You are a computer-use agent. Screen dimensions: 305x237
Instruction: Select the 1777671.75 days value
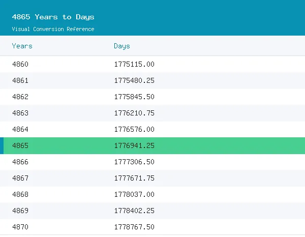pyautogui.click(x=134, y=178)
